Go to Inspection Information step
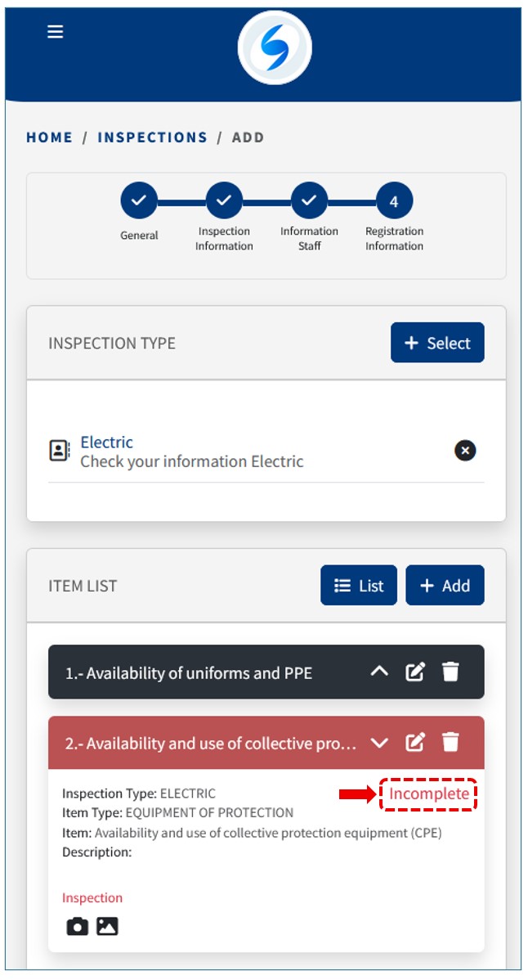The width and height of the screenshot is (528, 980). point(224,200)
